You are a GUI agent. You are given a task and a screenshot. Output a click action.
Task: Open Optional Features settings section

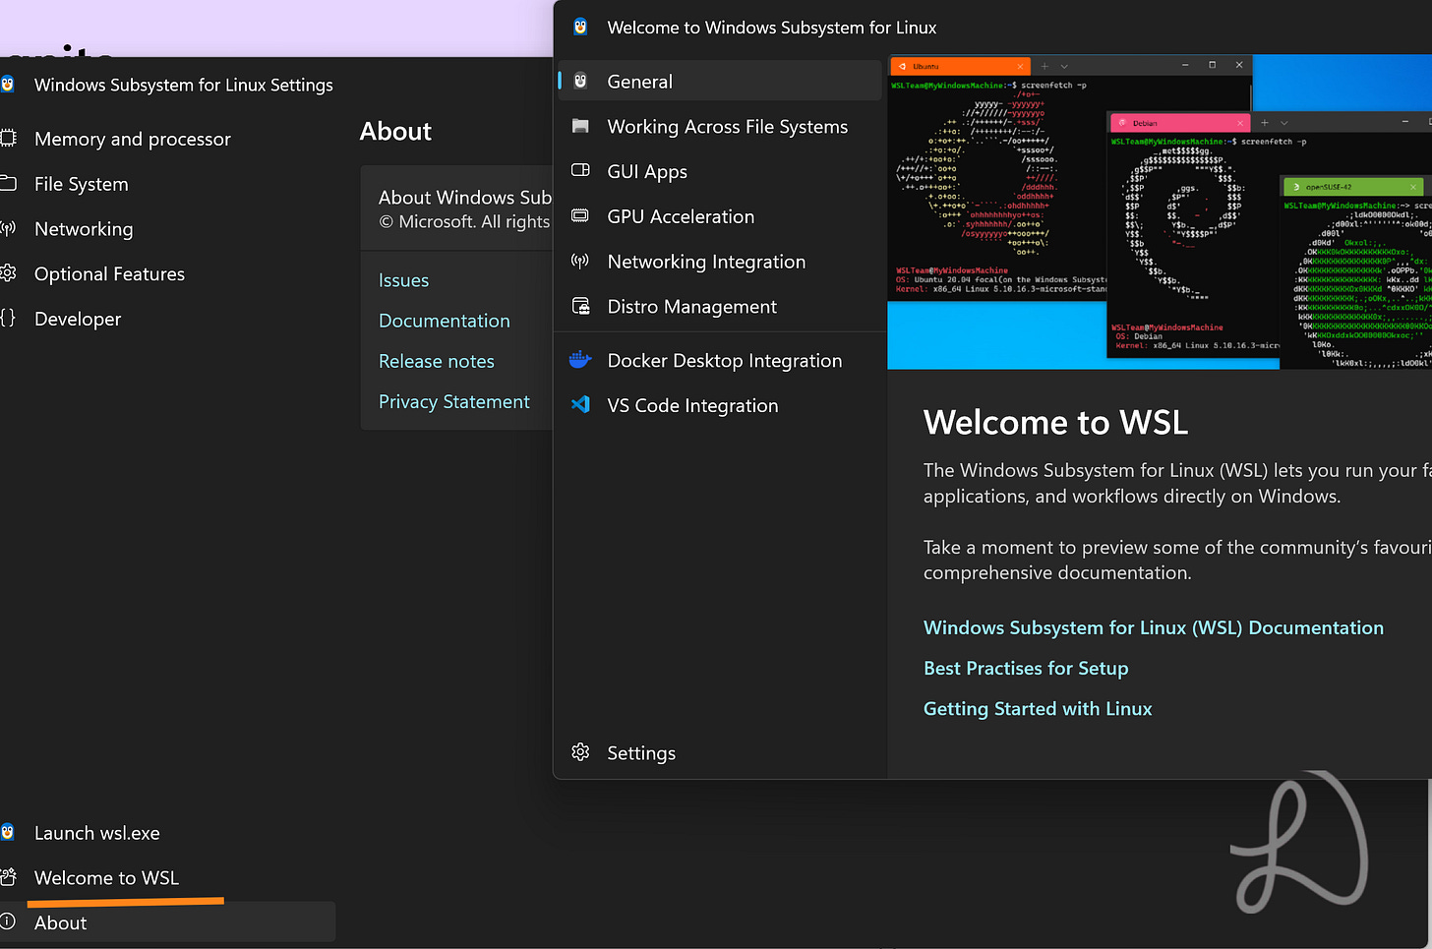click(109, 273)
